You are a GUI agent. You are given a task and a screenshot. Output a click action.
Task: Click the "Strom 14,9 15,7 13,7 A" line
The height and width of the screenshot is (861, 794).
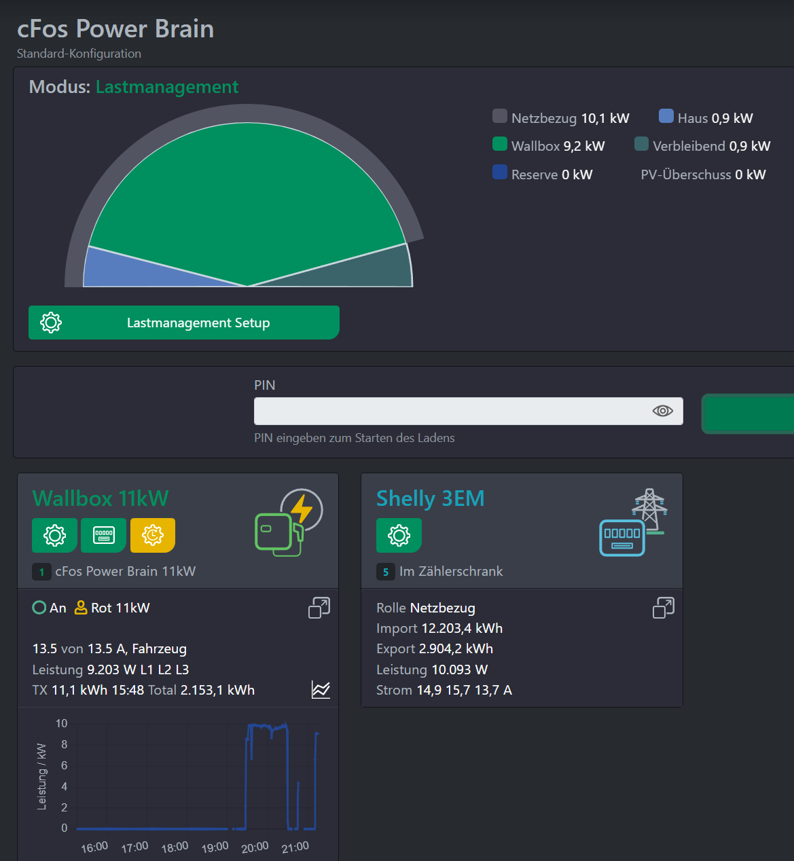pyautogui.click(x=444, y=690)
